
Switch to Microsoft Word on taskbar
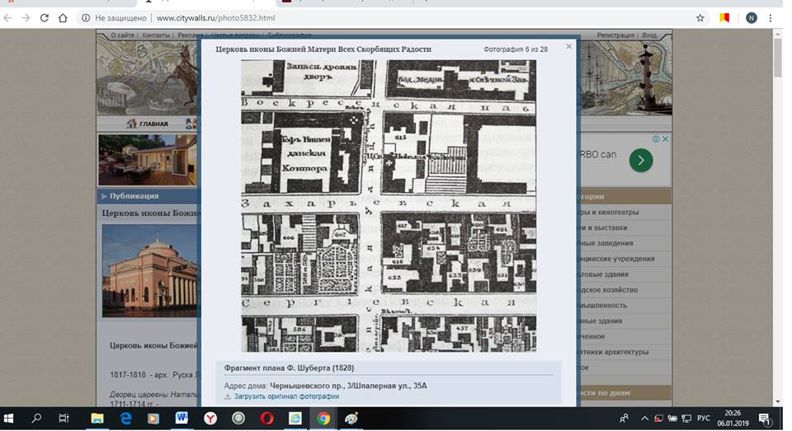click(181, 419)
